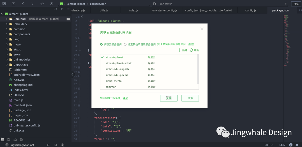Screen dimensions: 302x147
Task: Click the search-in-files icon at bottom left
Action: click(15, 139)
